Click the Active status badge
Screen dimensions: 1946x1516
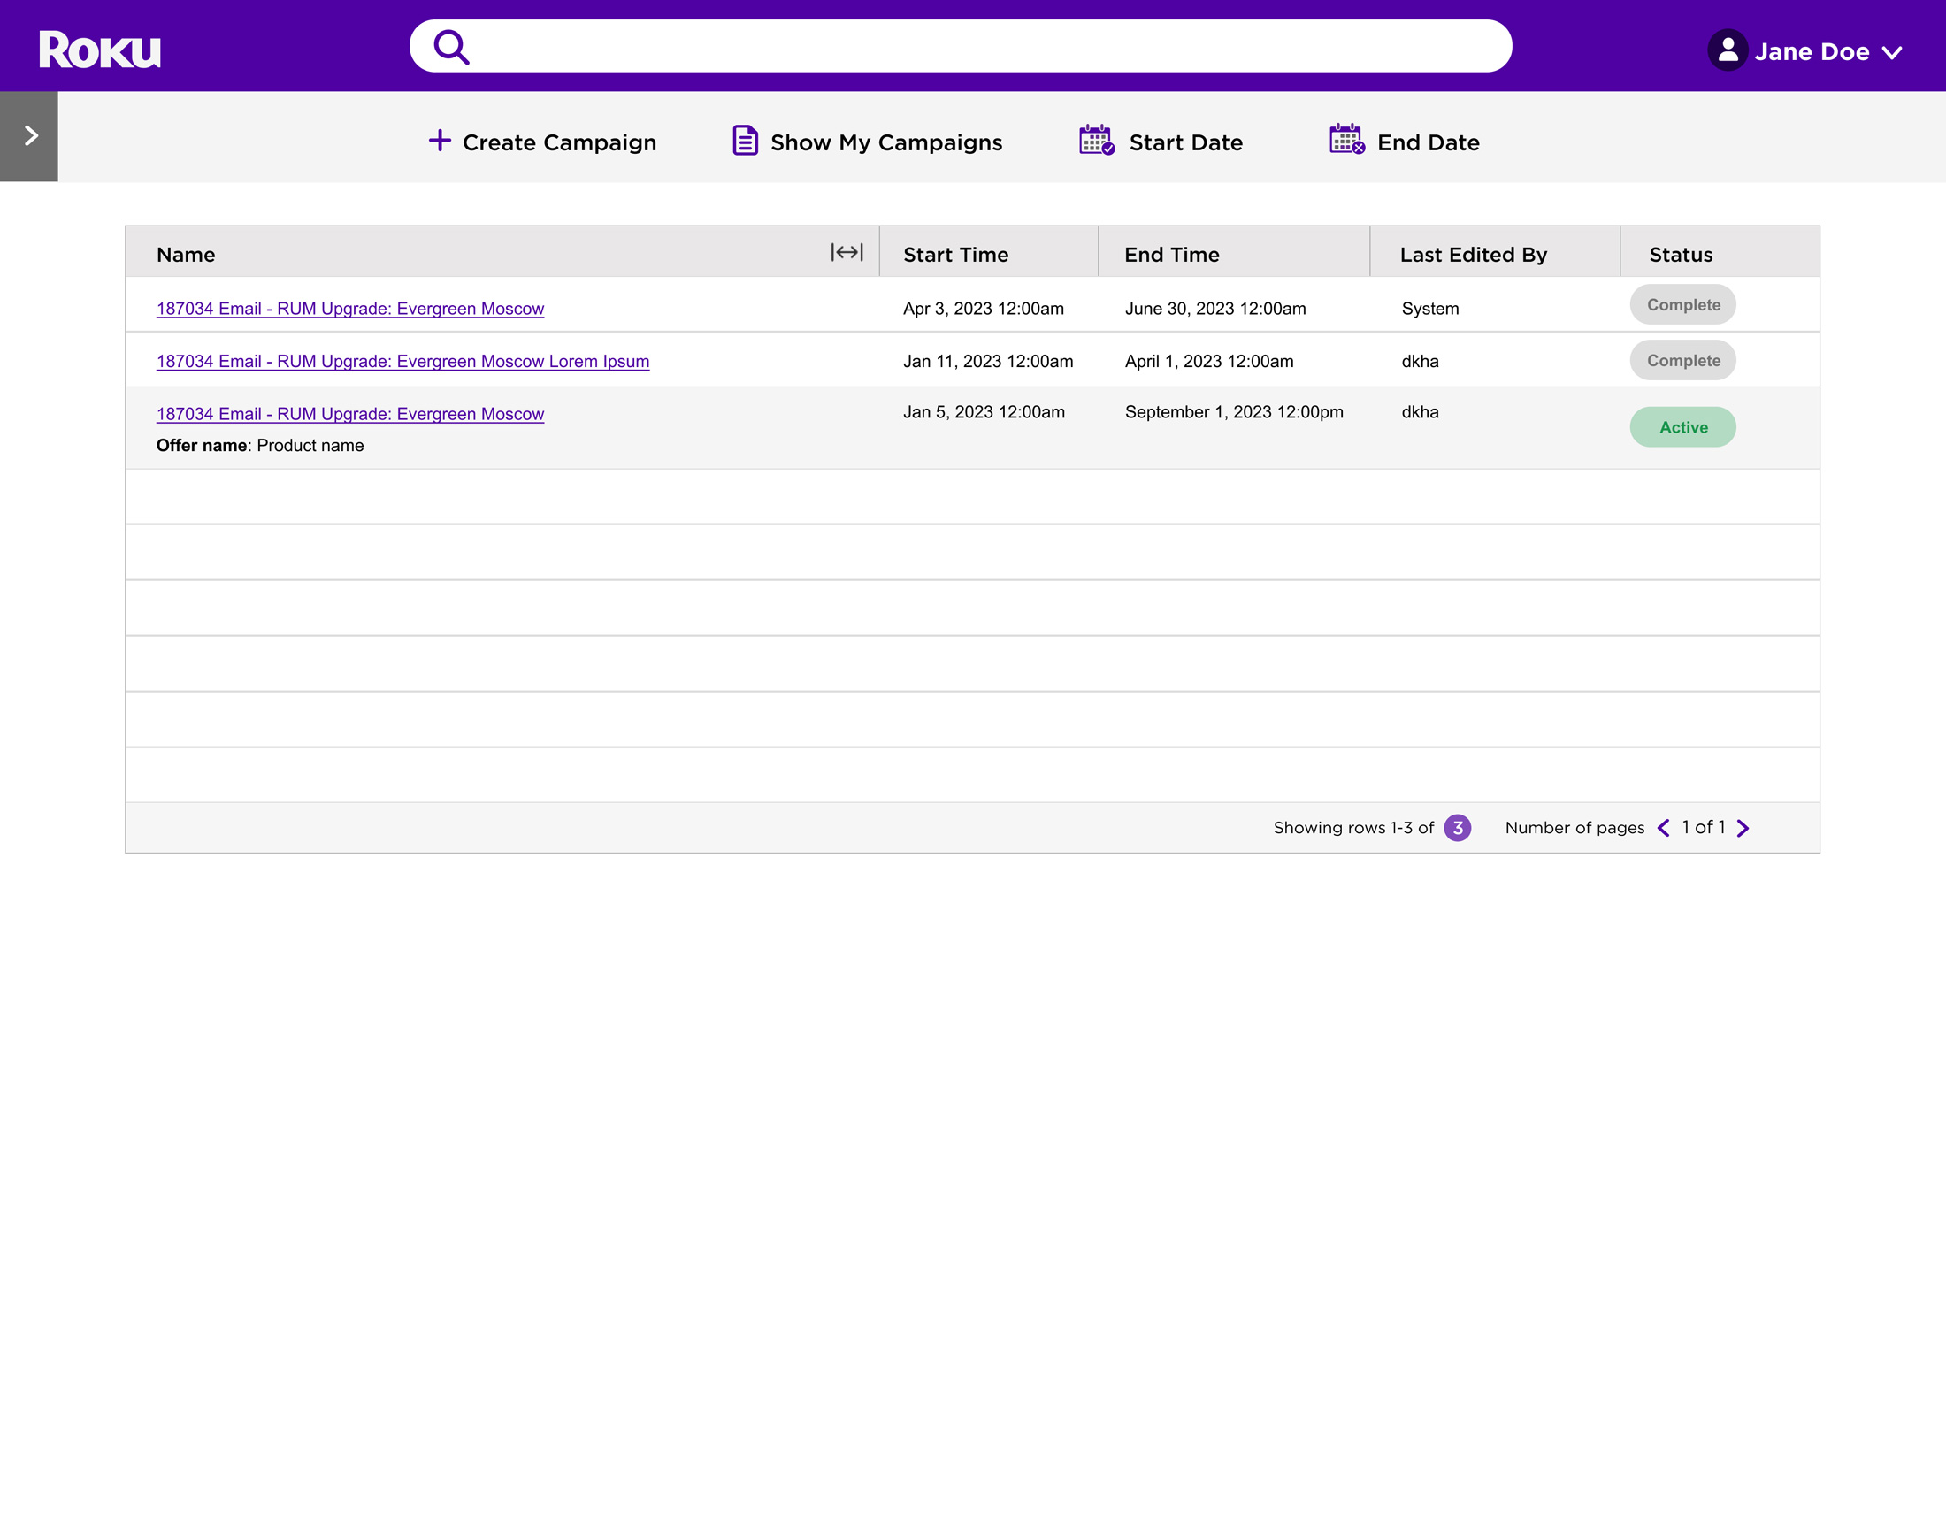[x=1682, y=427]
